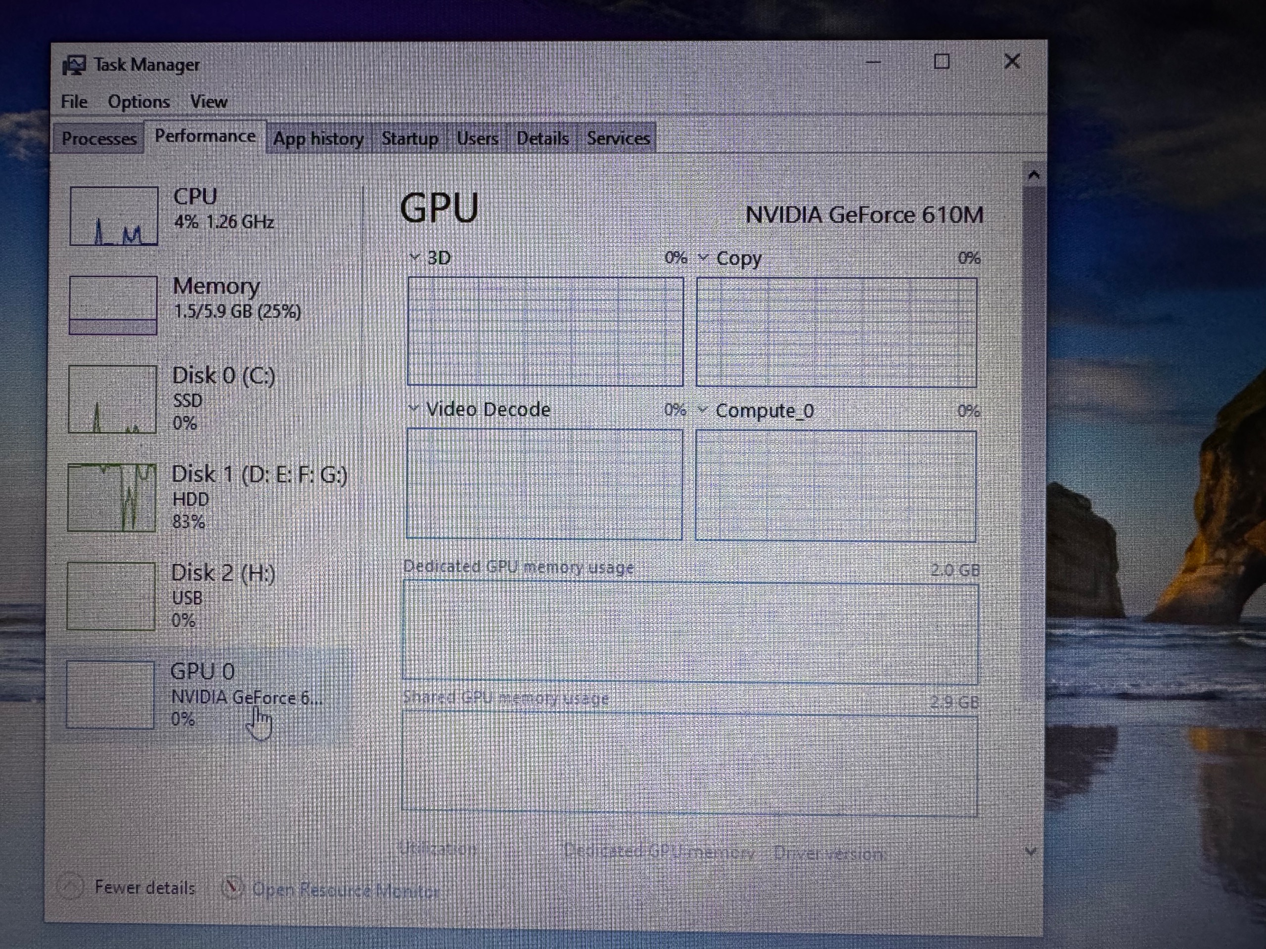Go to the Users tab
Screen dimensions: 1266x949
(477, 138)
